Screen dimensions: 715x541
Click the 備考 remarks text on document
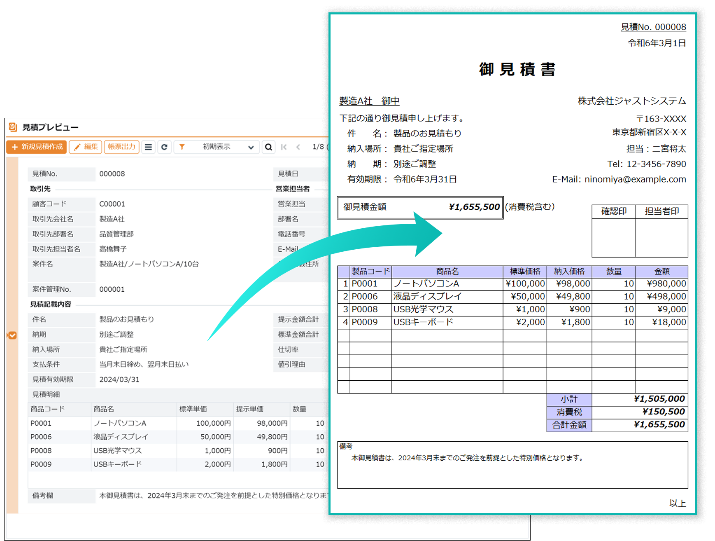tap(467, 458)
